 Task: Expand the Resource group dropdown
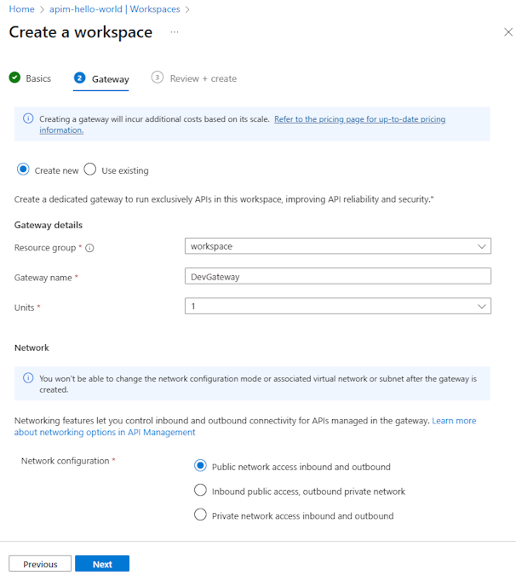click(338, 246)
